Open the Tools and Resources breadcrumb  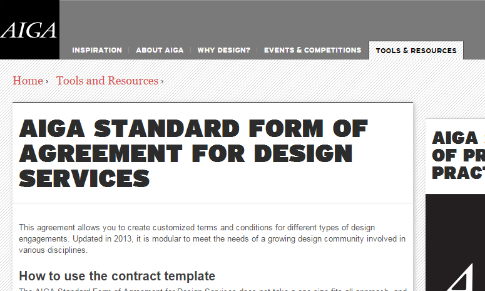point(107,81)
